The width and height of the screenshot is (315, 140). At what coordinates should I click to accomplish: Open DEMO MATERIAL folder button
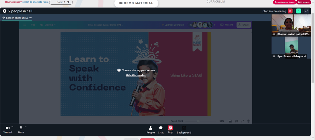136,3
